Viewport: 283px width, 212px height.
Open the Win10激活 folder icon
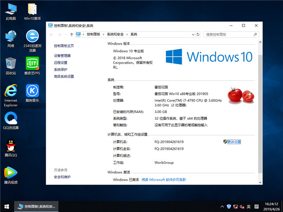pos(32,12)
